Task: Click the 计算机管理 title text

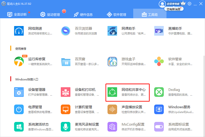Action: tap(83, 107)
